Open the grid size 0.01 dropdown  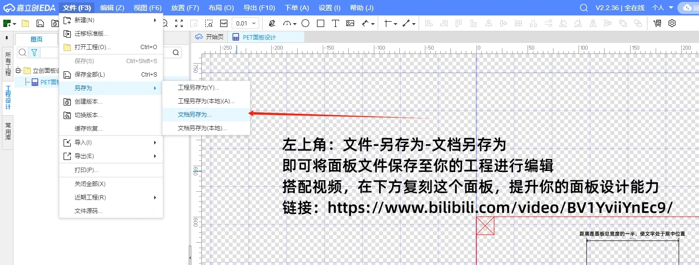(x=246, y=23)
